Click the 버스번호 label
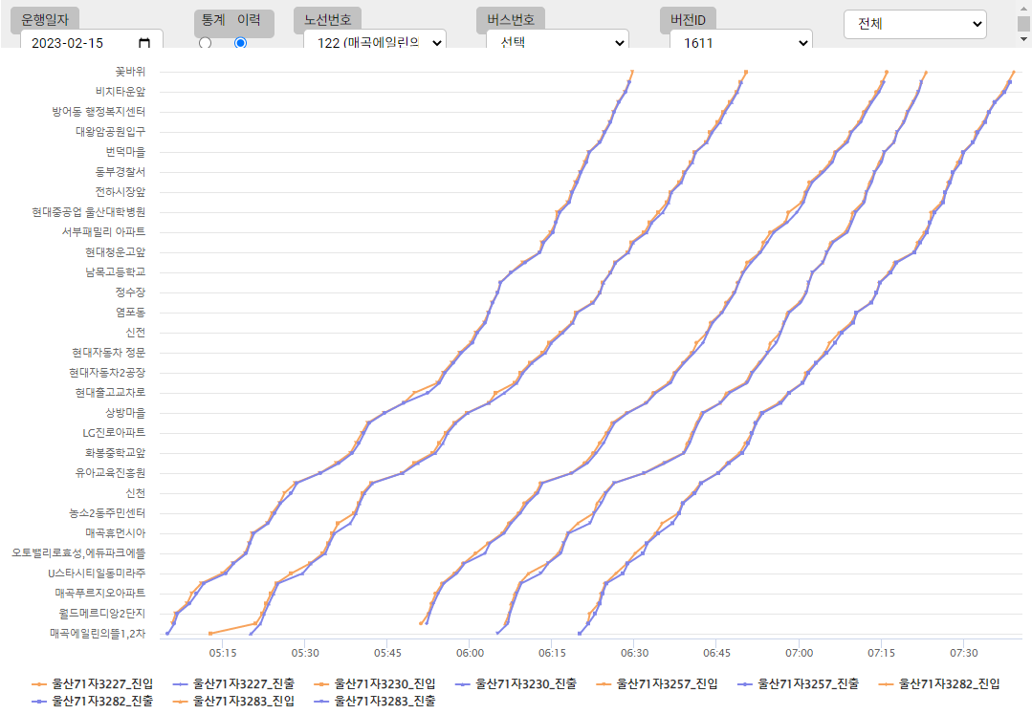 coord(511,19)
